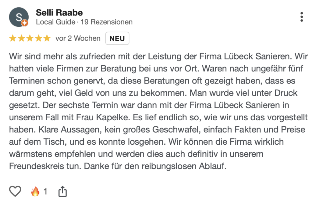Click the Local Guide label
Screen dimensions: 312x203
tap(55, 22)
